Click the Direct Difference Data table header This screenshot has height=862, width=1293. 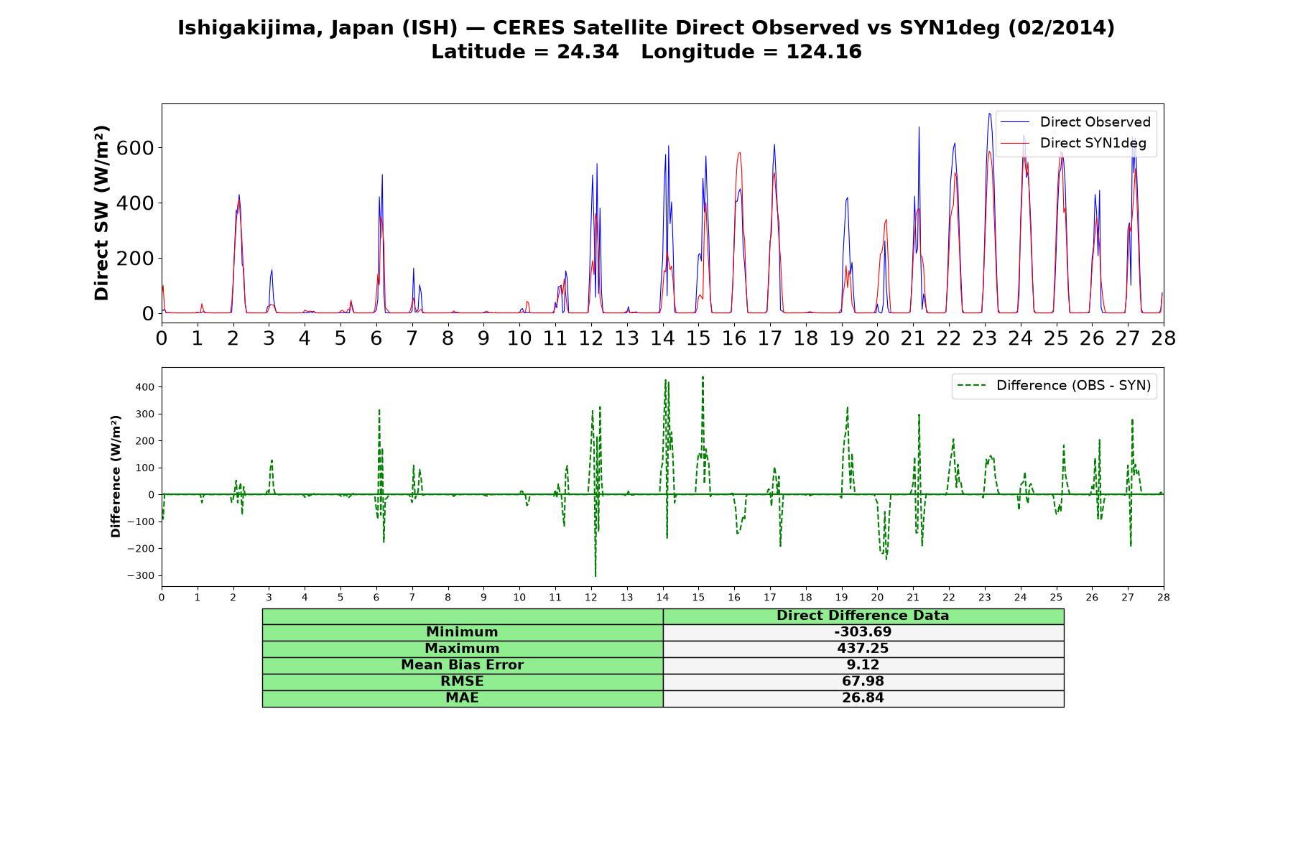point(863,616)
